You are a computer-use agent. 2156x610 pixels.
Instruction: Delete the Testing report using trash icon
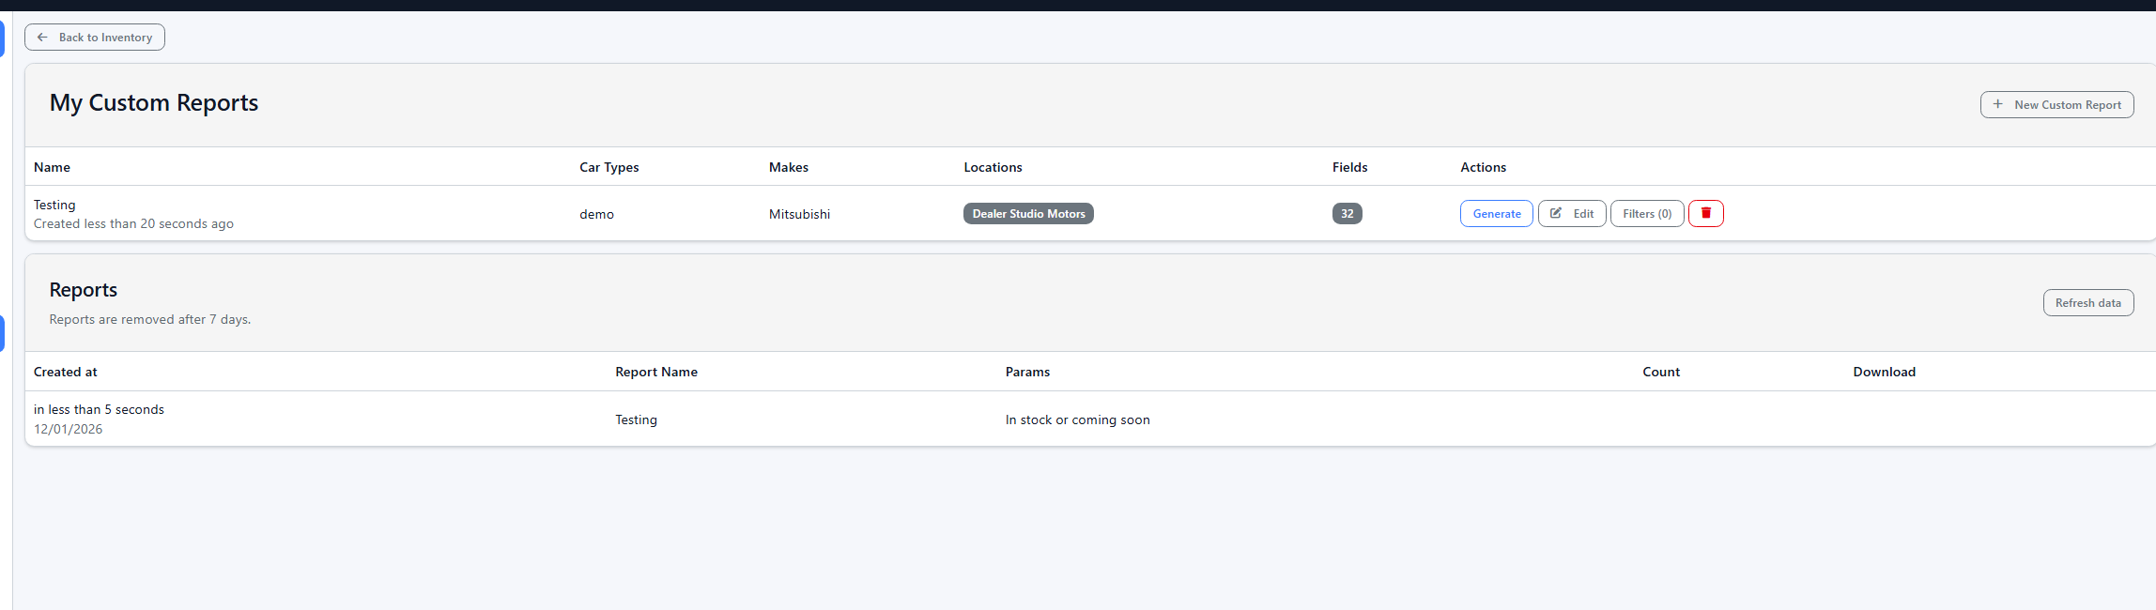click(1705, 214)
